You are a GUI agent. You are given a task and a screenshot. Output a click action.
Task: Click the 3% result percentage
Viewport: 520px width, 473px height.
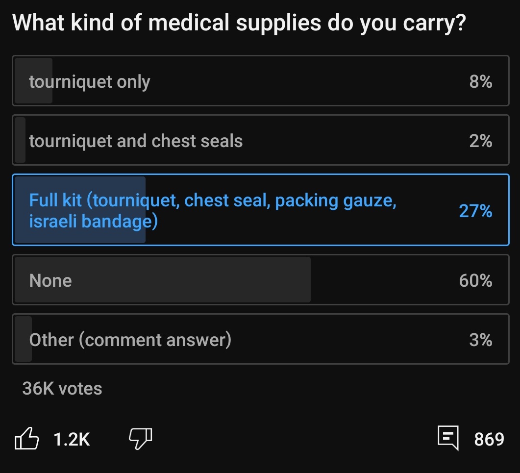pyautogui.click(x=480, y=340)
